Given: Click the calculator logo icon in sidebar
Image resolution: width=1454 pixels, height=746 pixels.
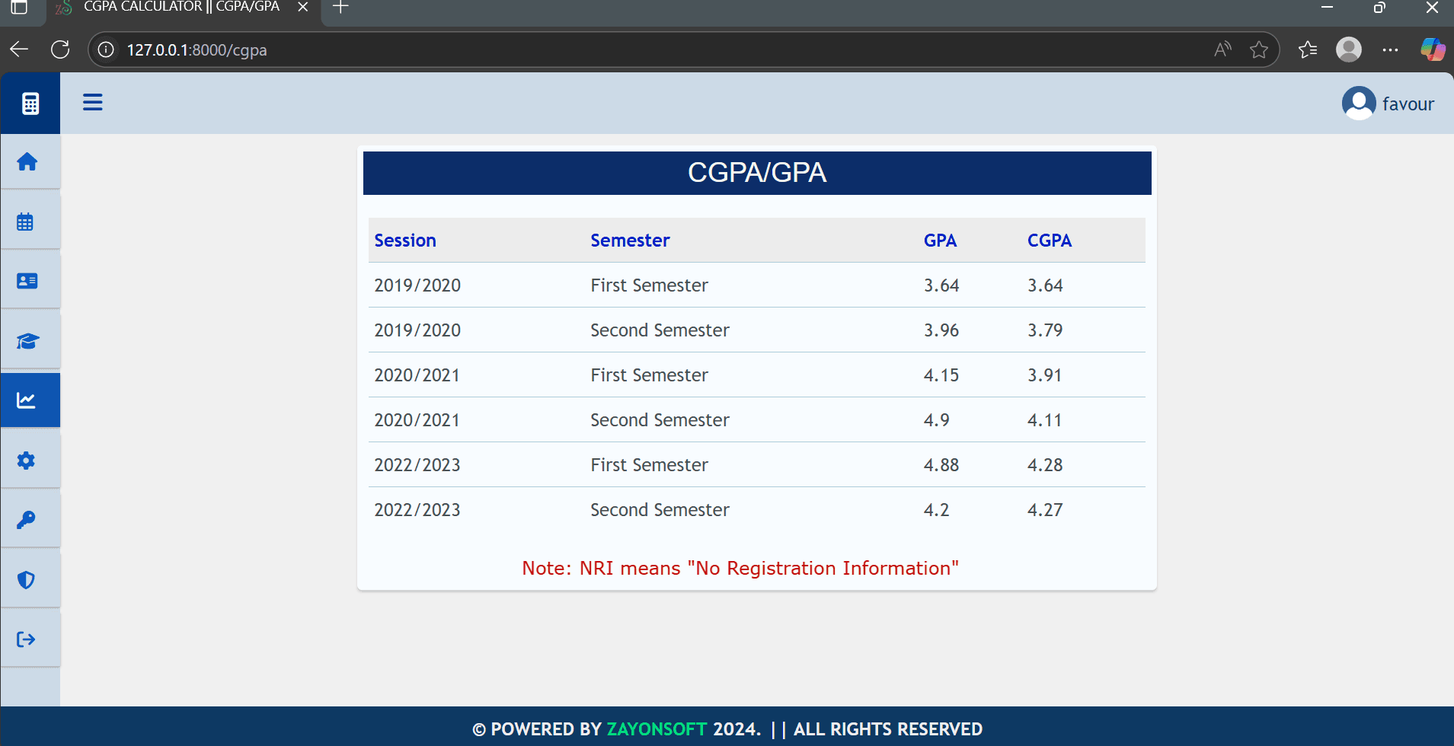Looking at the screenshot, I should 30,104.
